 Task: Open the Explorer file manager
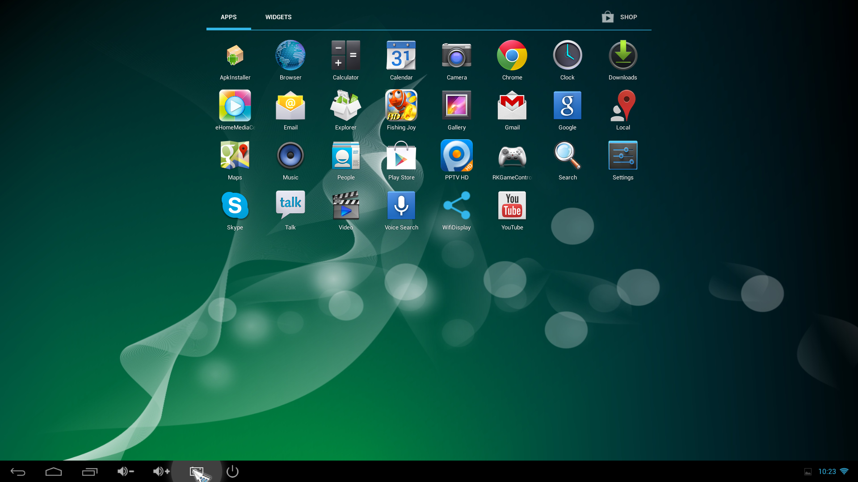(x=345, y=105)
